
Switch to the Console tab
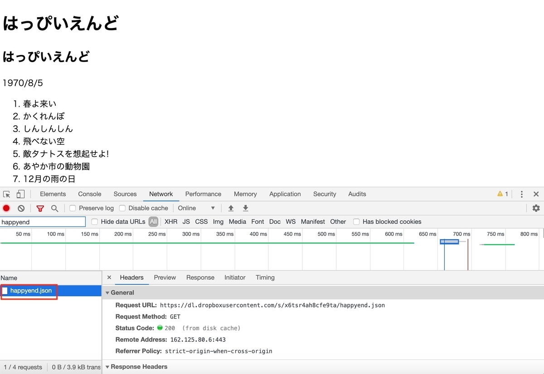click(90, 194)
